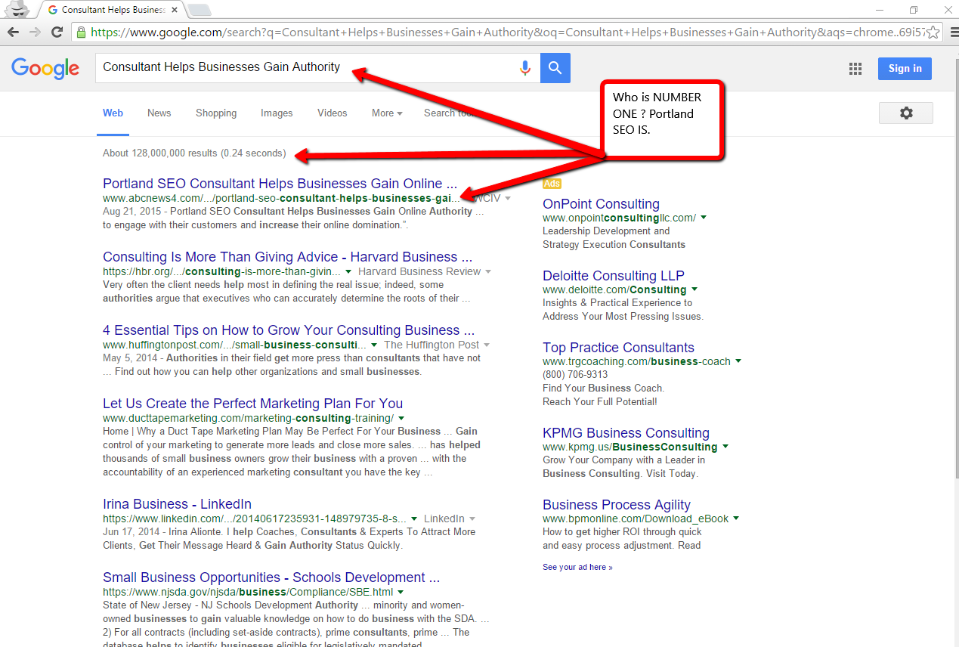Screen dimensions: 959x647
Task: Expand the arrow next to the deloitte.com ad URL
Action: click(x=695, y=289)
